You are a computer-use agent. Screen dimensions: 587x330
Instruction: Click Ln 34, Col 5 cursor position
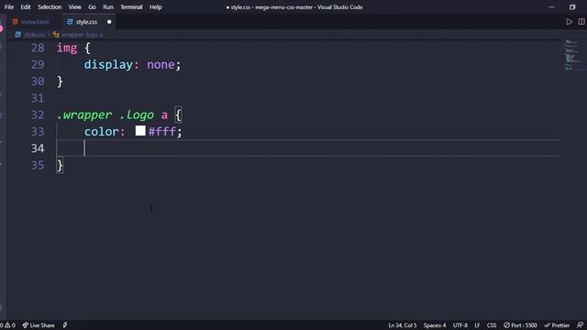click(x=403, y=325)
